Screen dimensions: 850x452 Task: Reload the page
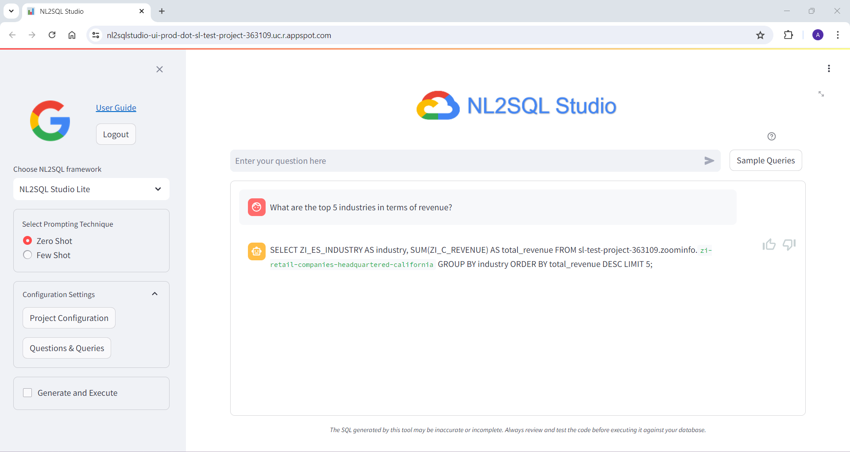[52, 35]
